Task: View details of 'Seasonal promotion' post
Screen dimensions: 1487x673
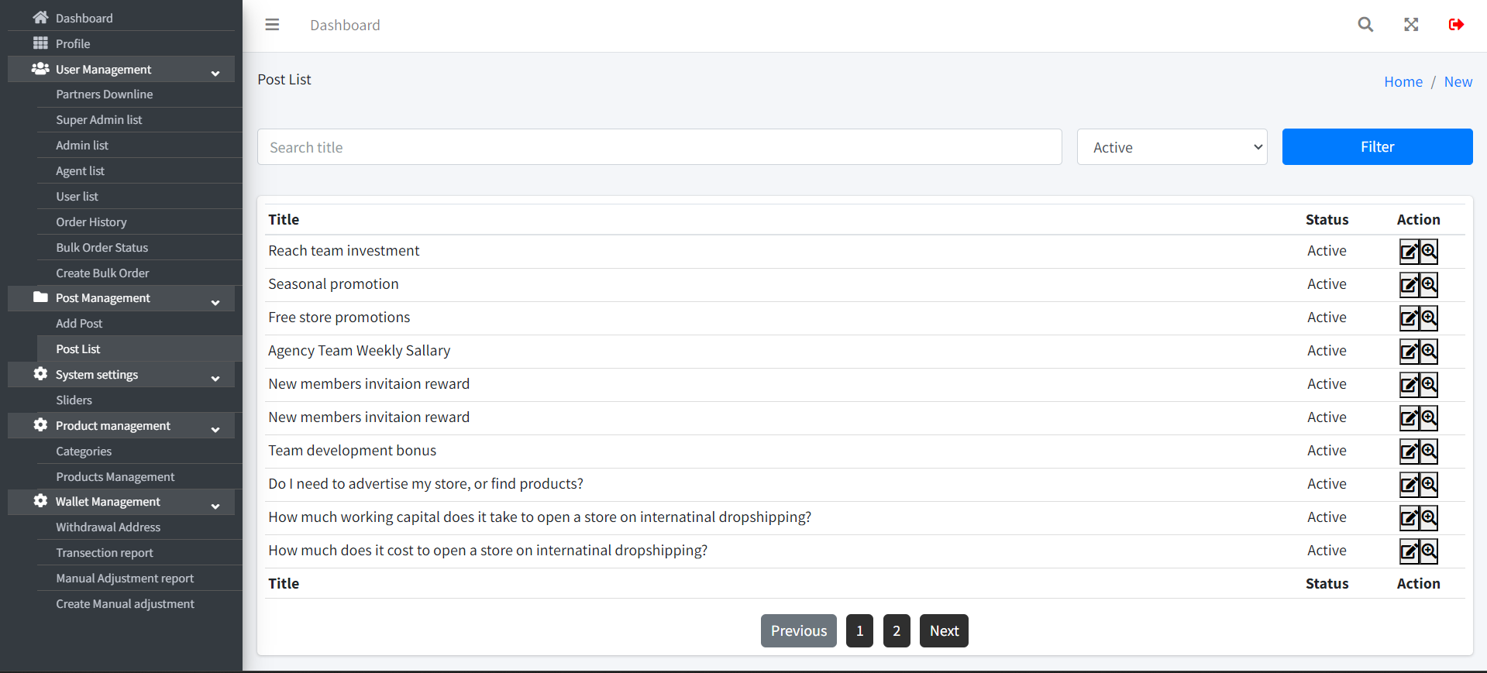Action: click(x=1429, y=285)
